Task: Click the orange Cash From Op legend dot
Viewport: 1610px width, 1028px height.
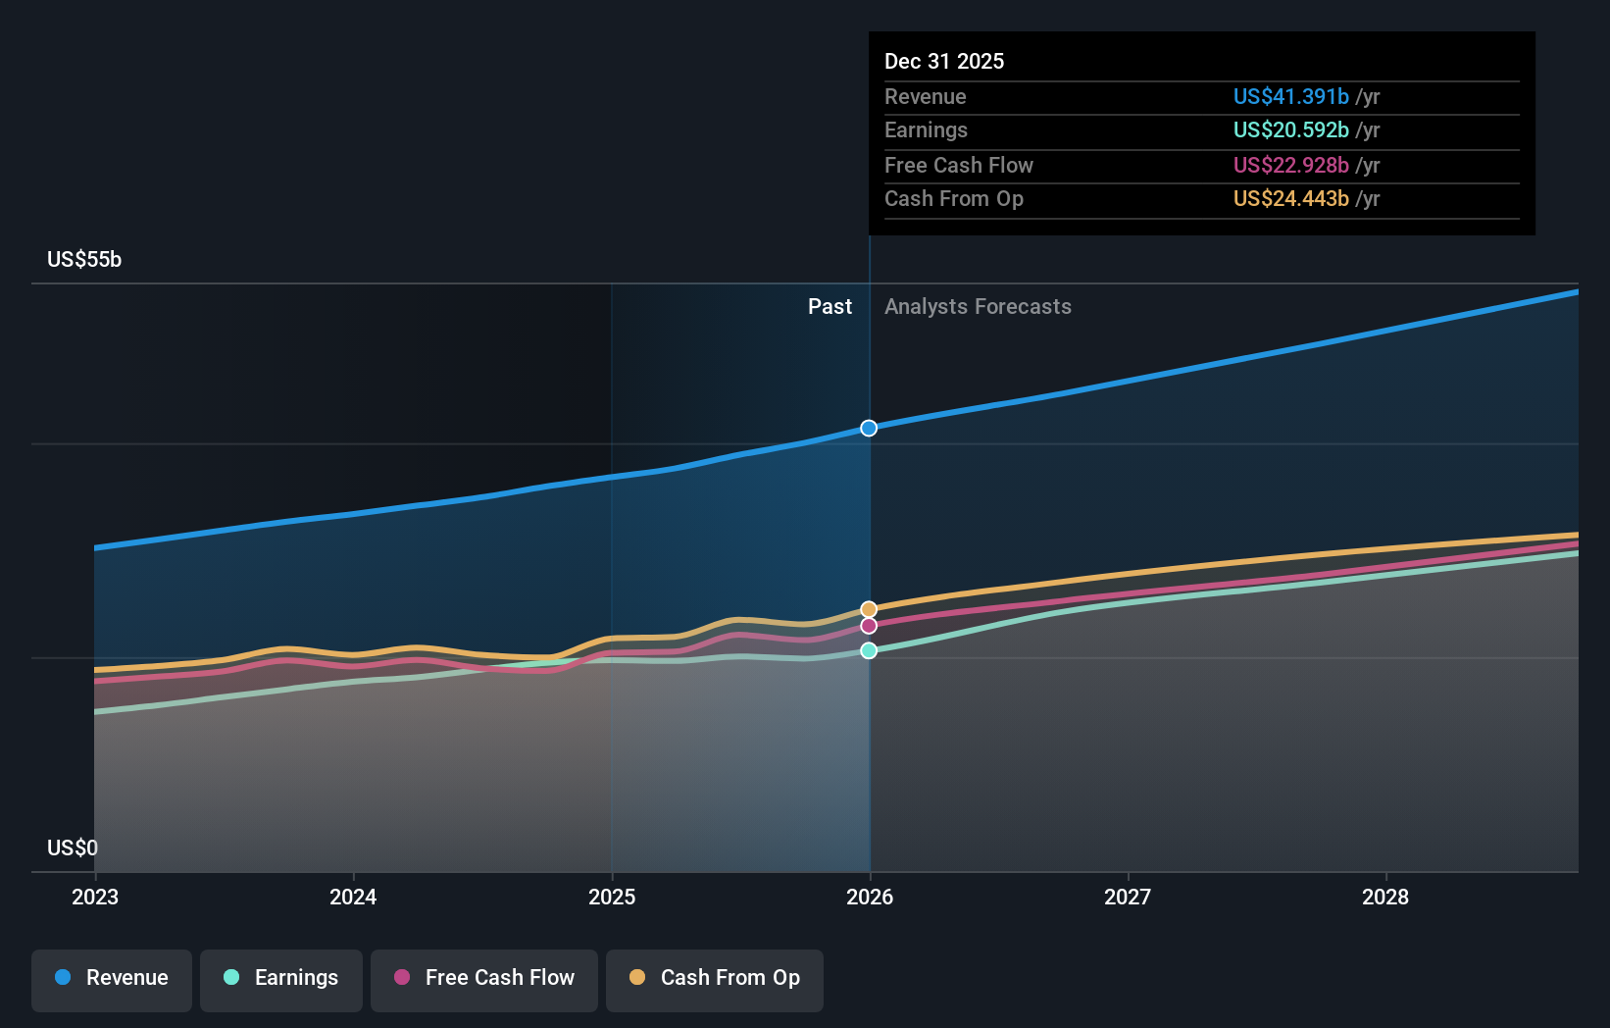Action: pos(637,978)
